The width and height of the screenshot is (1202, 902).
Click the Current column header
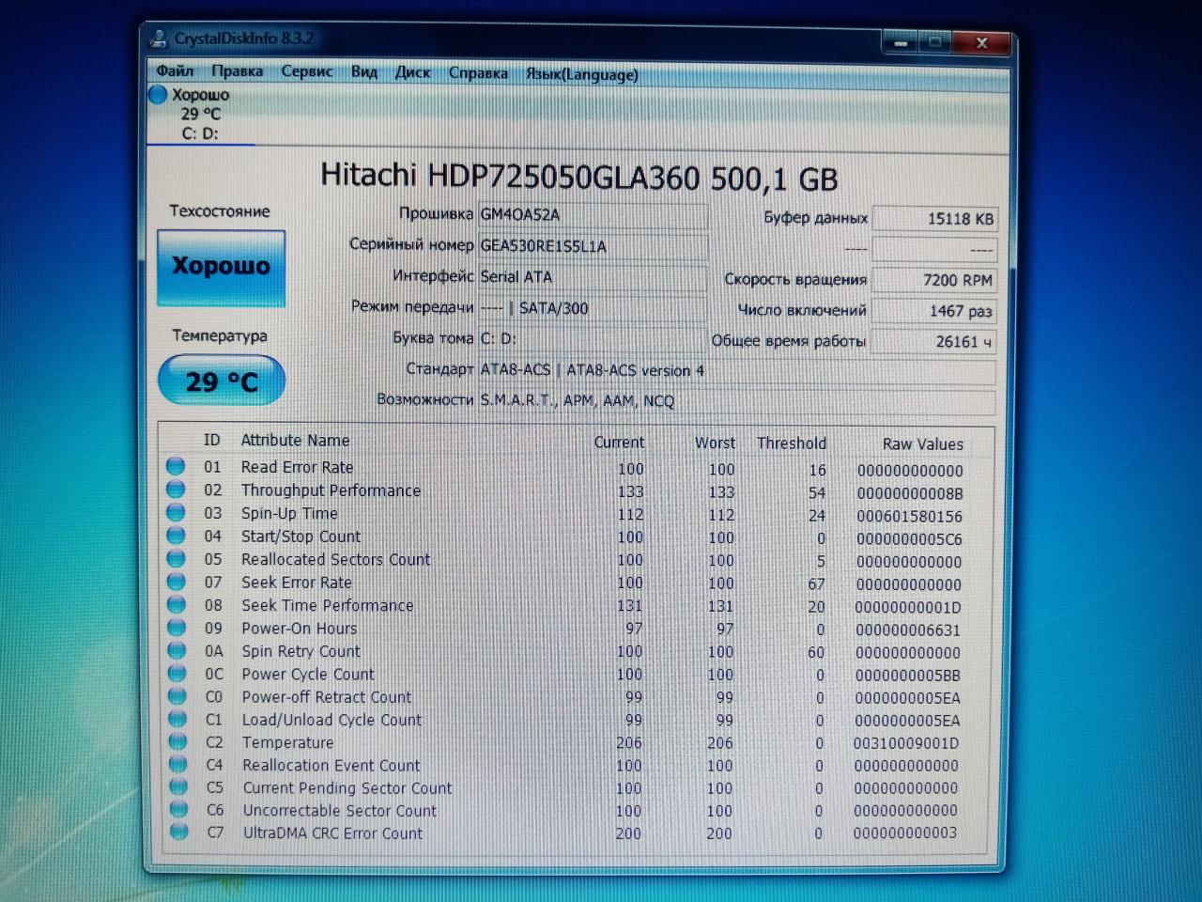coord(619,442)
